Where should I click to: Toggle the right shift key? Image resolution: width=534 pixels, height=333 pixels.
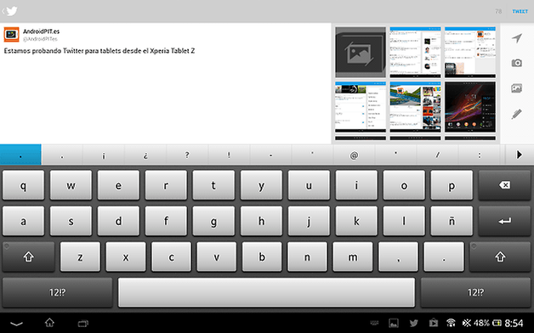coord(500,257)
